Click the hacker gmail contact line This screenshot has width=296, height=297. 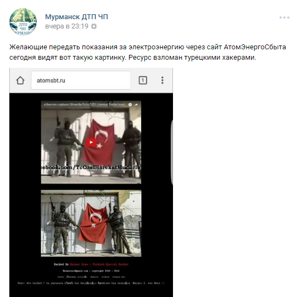coord(91,271)
